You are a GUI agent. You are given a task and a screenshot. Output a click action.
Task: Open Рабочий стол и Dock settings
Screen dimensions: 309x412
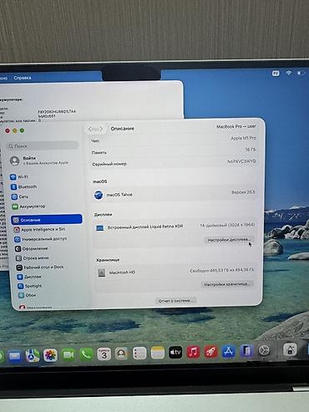pos(40,267)
